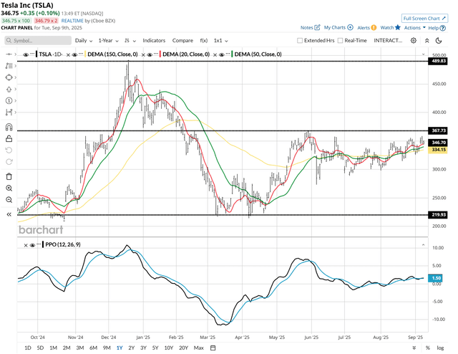The height and width of the screenshot is (354, 458).
Task: Select the line drawing tool
Action: (x=9, y=54)
